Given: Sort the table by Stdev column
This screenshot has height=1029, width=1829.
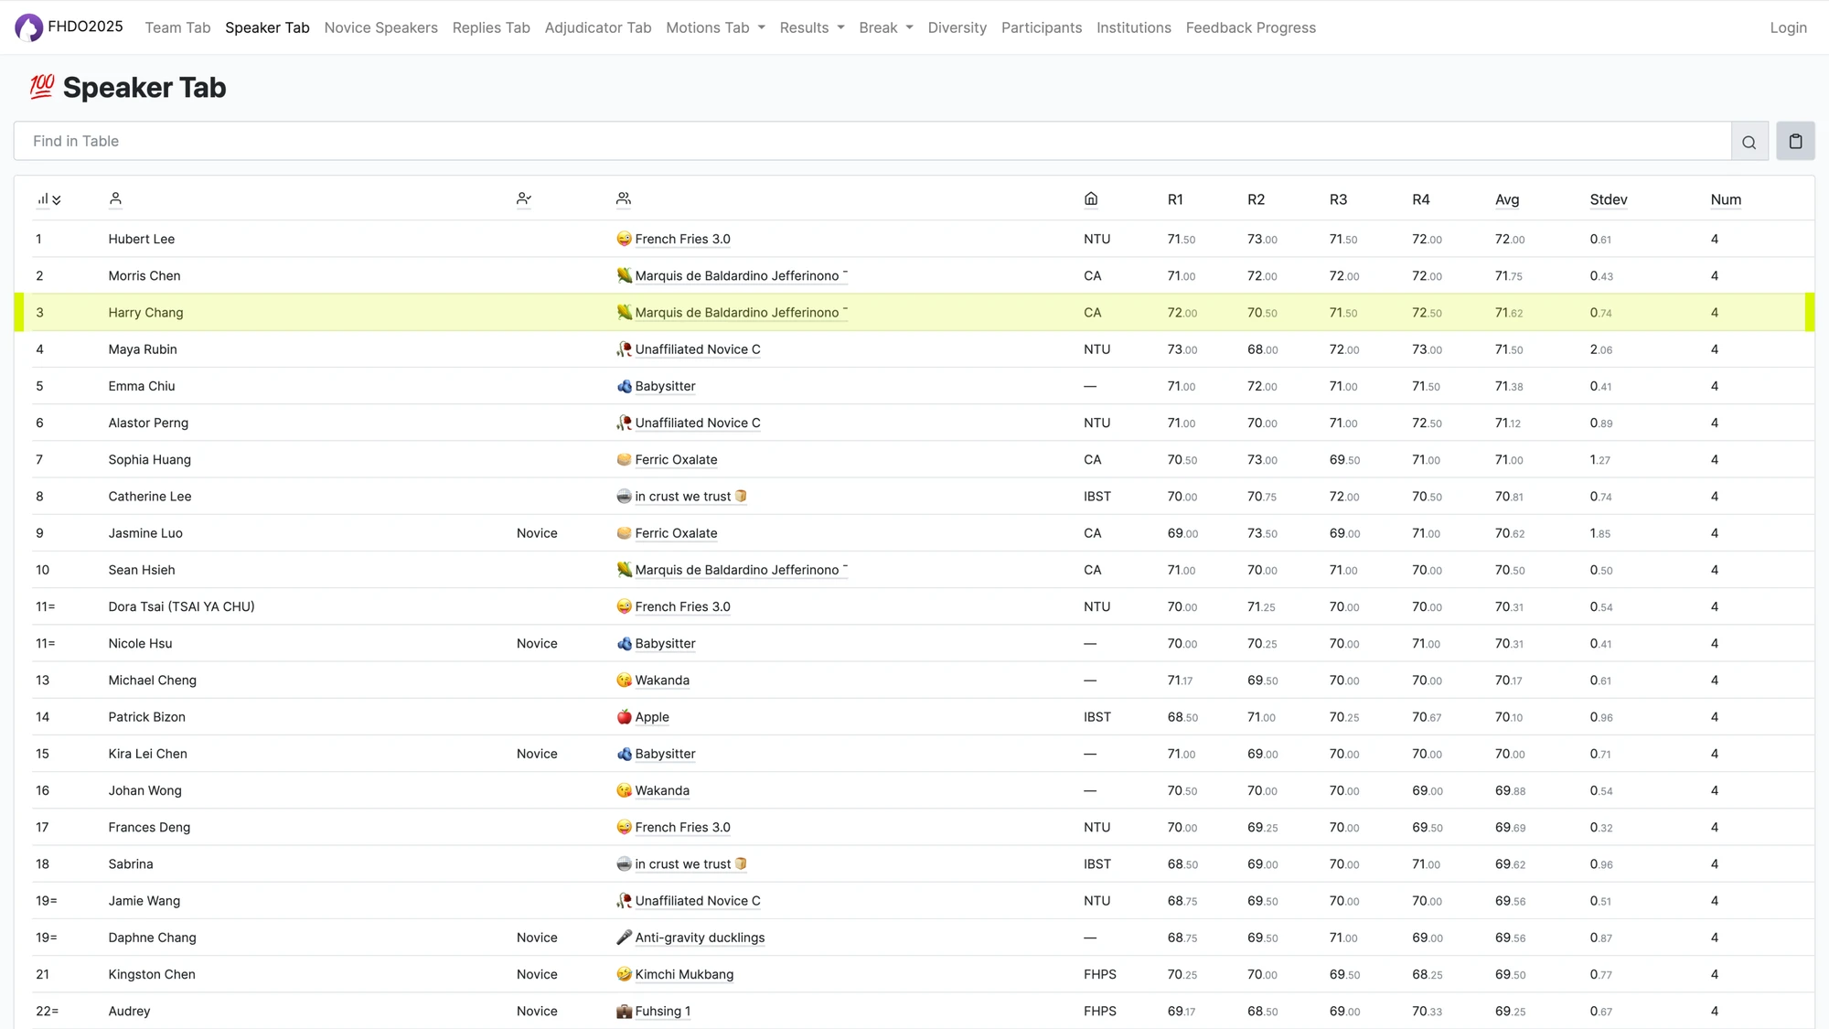Looking at the screenshot, I should [1608, 199].
